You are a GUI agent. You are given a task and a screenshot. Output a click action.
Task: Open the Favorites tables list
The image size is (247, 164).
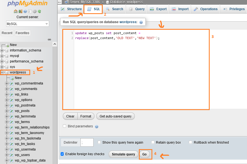coord(23,33)
